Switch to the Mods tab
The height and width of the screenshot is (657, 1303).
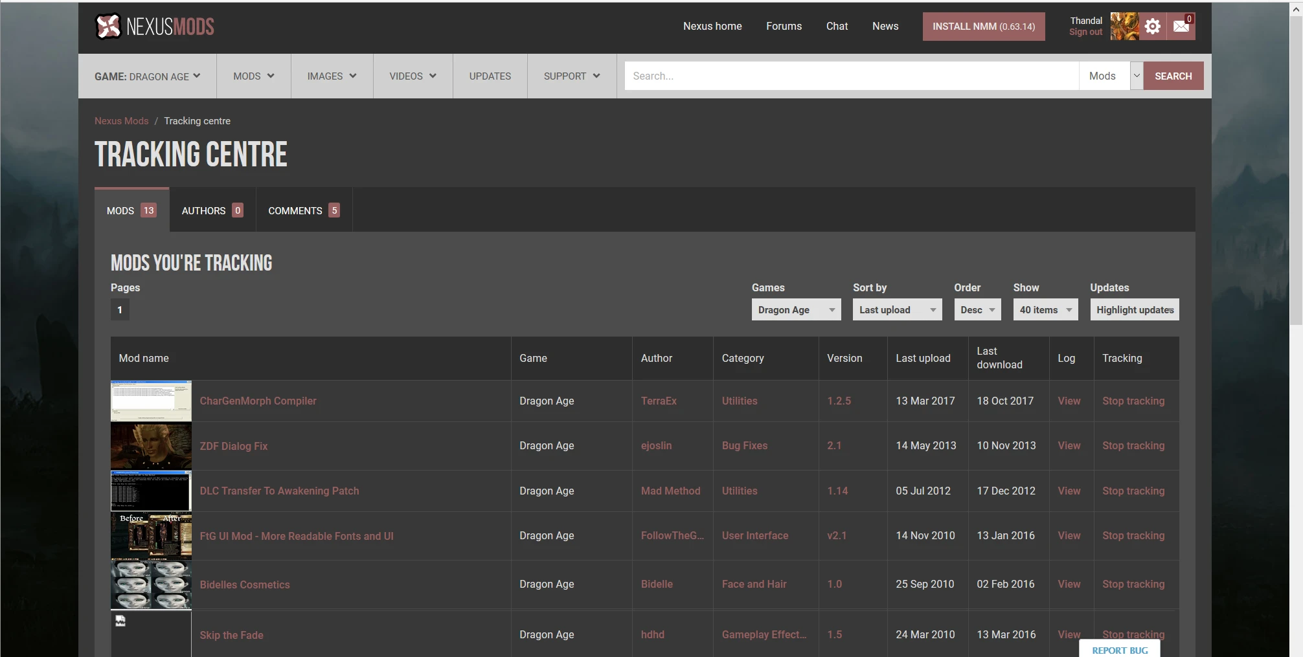[x=132, y=210]
